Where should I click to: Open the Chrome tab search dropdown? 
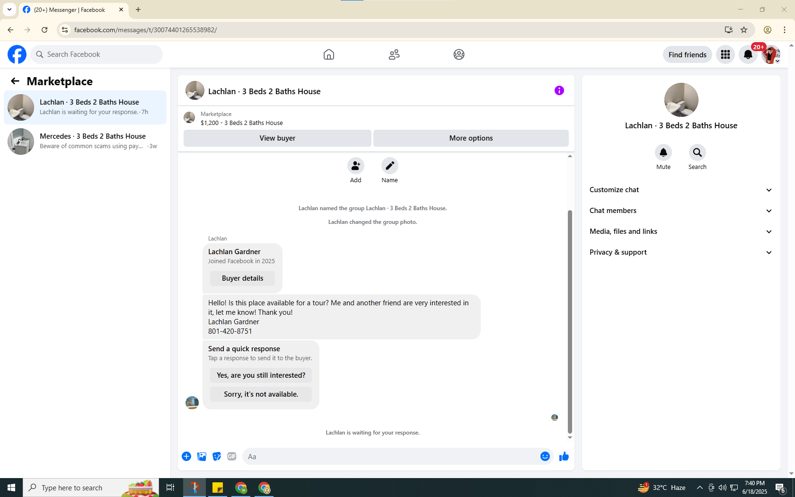[9, 9]
